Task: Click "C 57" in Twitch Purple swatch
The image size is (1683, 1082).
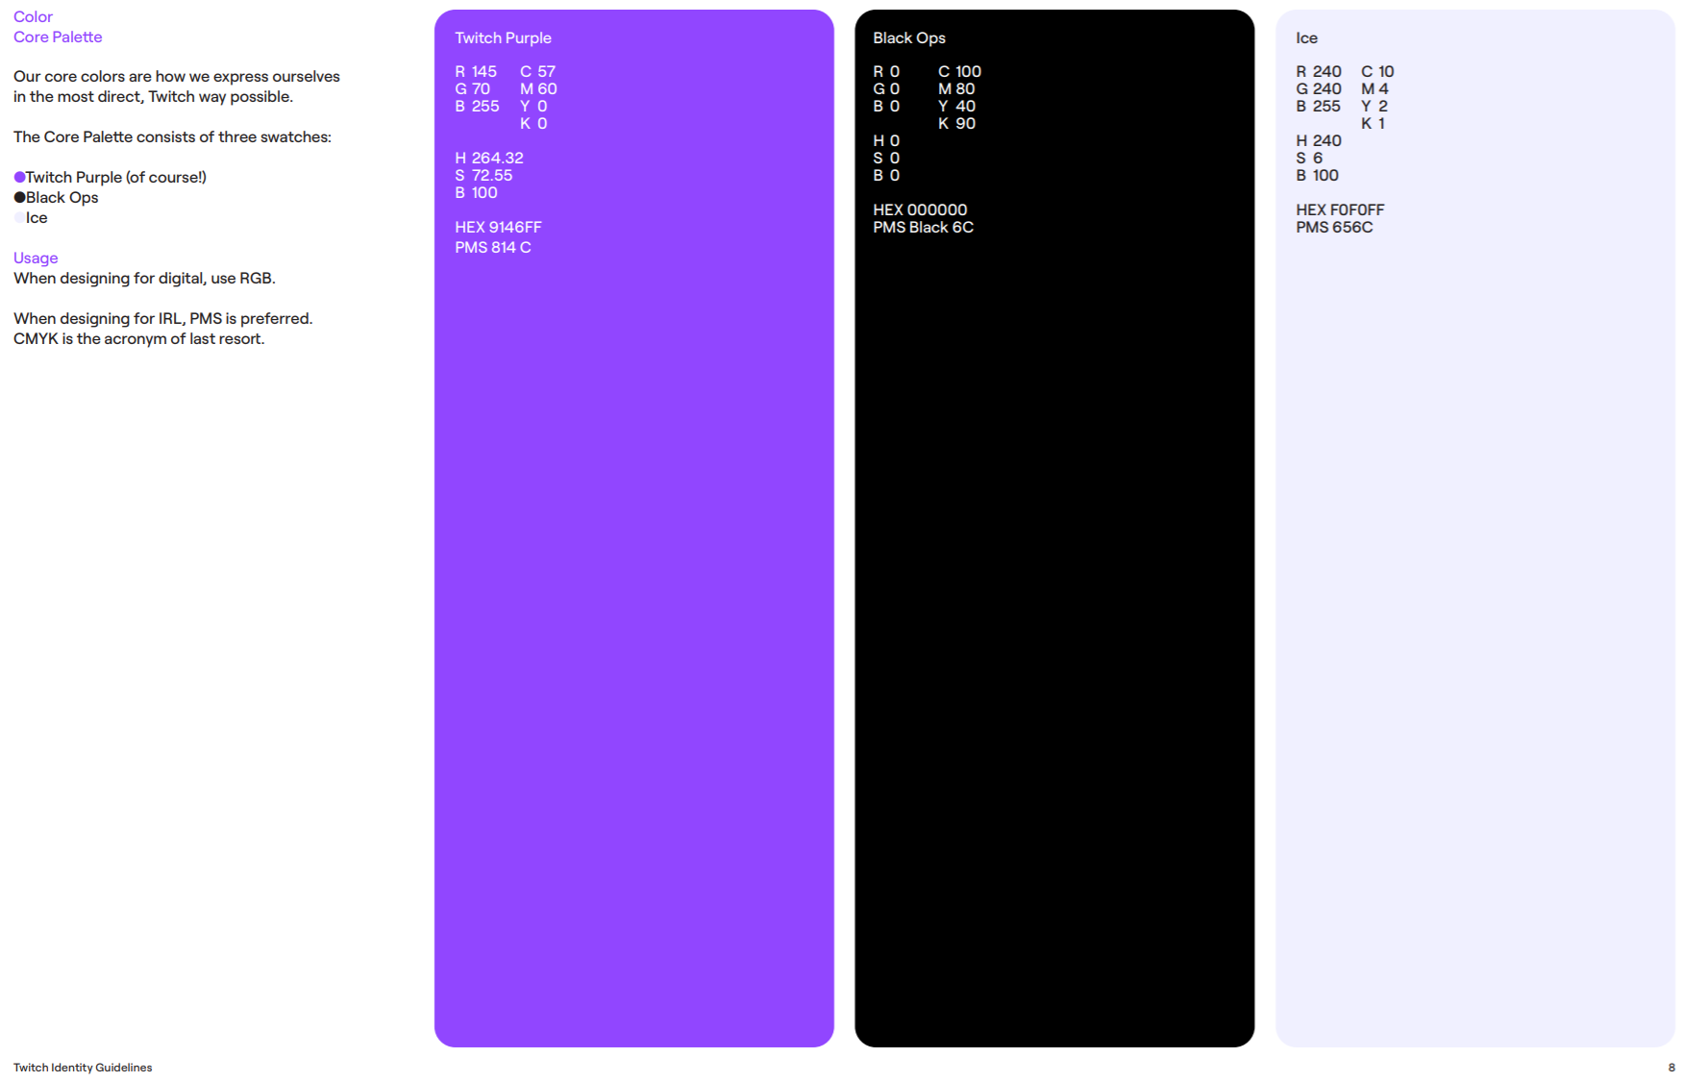Action: click(537, 71)
